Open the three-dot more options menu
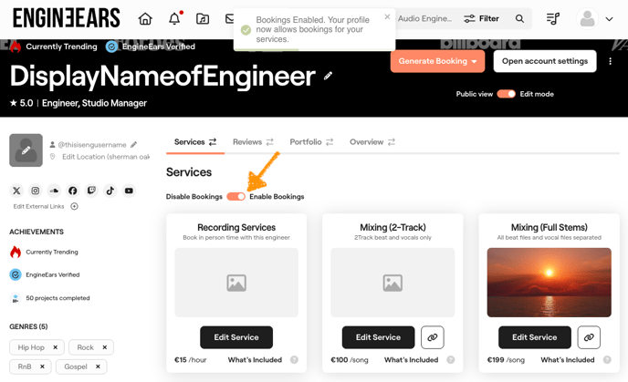The height and width of the screenshot is (382, 628). tap(611, 61)
